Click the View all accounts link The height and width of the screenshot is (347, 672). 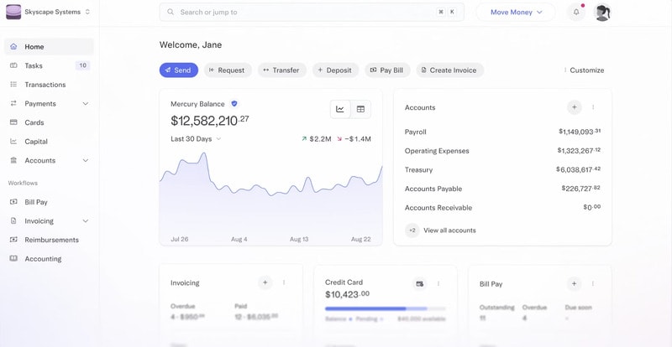coord(449,230)
